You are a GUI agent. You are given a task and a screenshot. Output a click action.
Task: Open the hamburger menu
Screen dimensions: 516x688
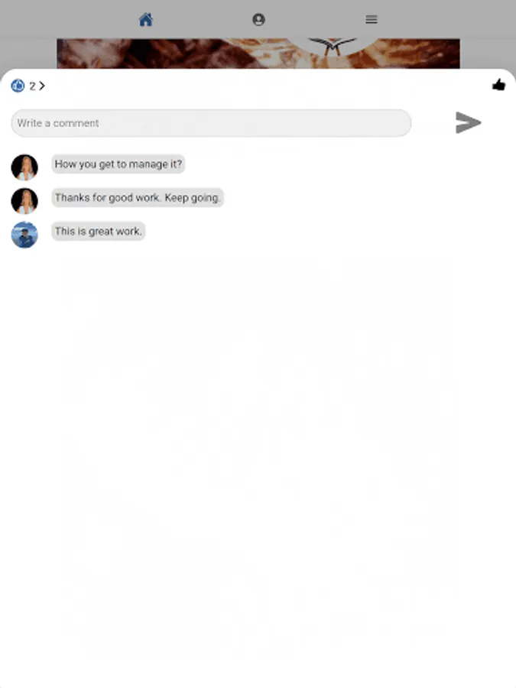[x=372, y=20]
